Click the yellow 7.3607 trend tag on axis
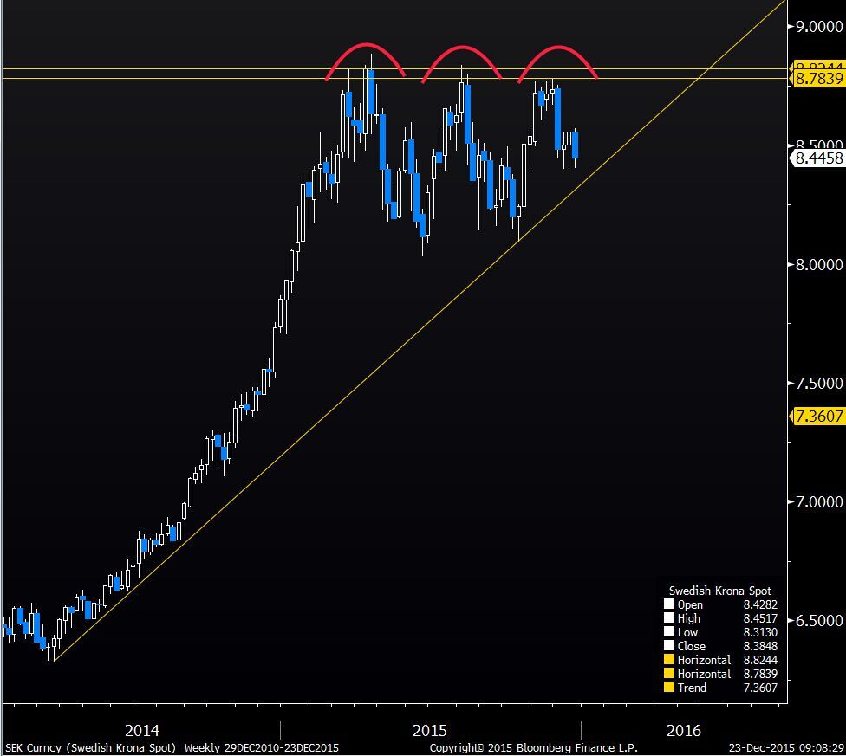The width and height of the screenshot is (846, 756). point(819,417)
